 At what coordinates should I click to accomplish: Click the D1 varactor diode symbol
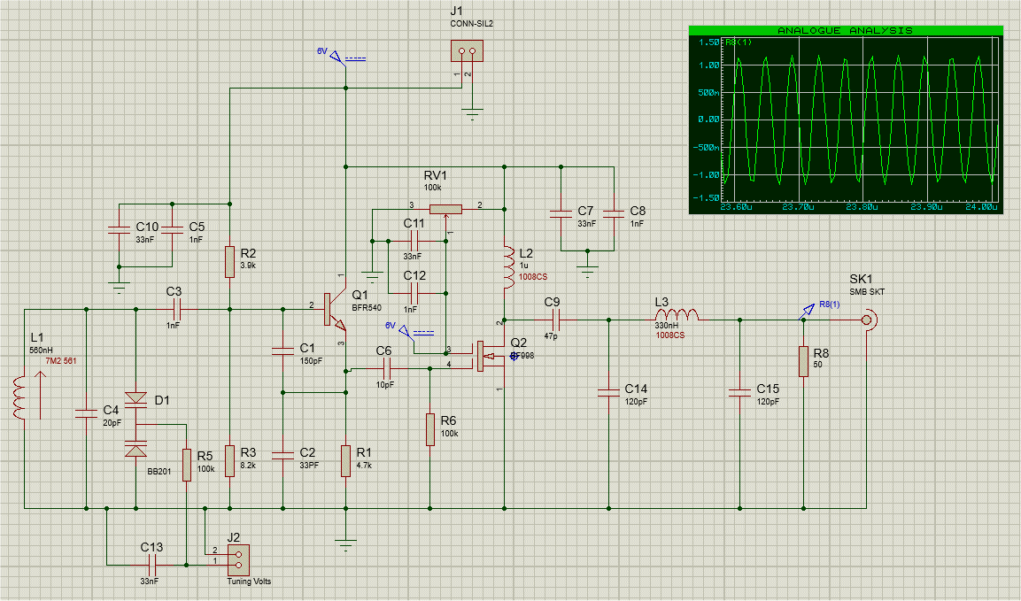[136, 424]
